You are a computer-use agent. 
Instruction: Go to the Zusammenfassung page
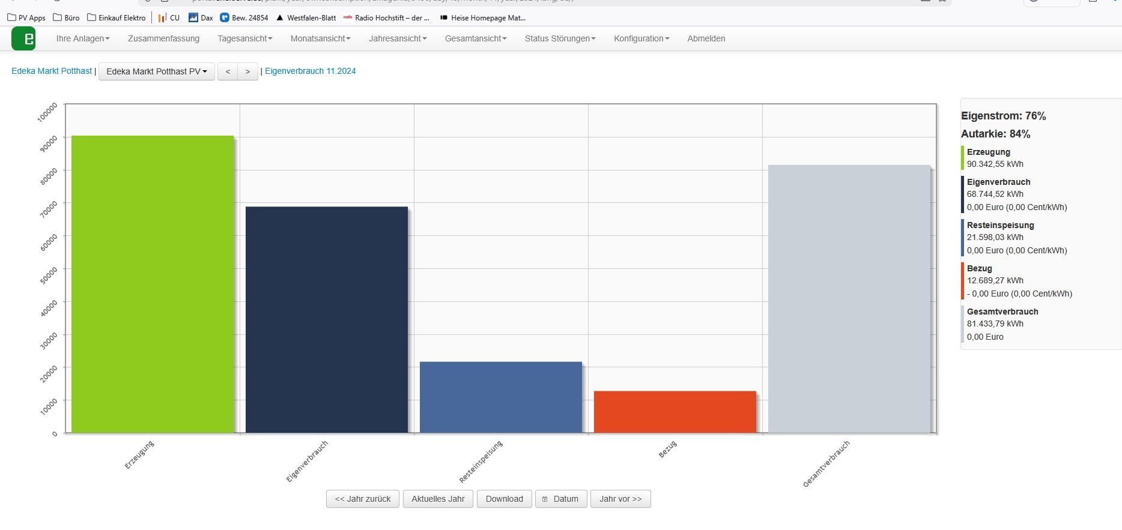(163, 38)
